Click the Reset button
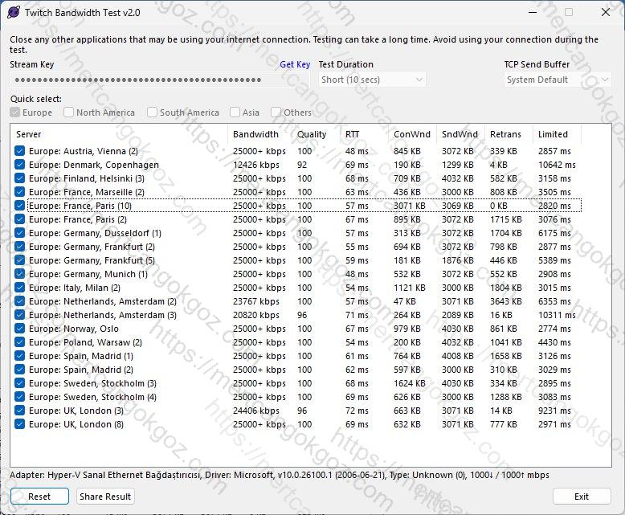This screenshot has width=625, height=515. pos(39,497)
